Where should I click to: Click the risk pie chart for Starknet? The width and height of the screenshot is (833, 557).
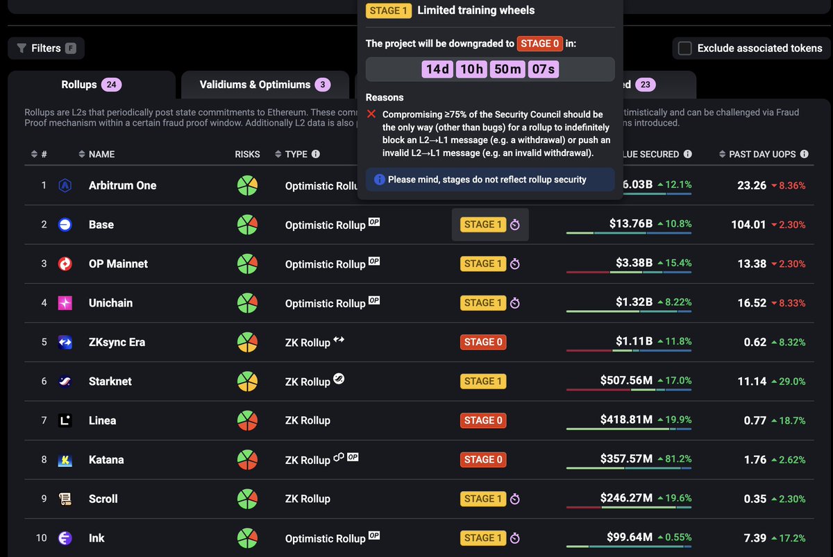tap(247, 382)
